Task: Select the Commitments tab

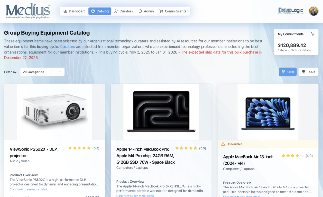Action: (x=173, y=11)
